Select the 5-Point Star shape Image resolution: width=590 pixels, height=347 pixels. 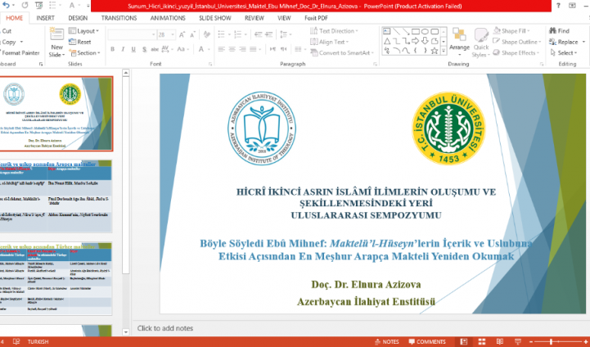435,51
